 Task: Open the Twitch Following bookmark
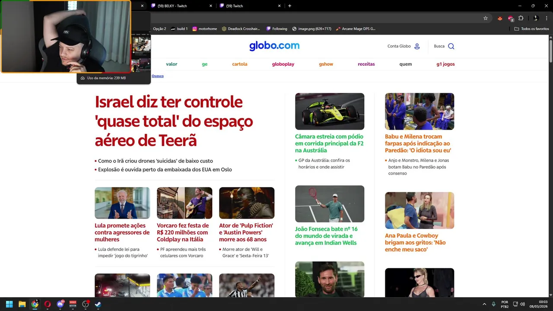point(276,29)
